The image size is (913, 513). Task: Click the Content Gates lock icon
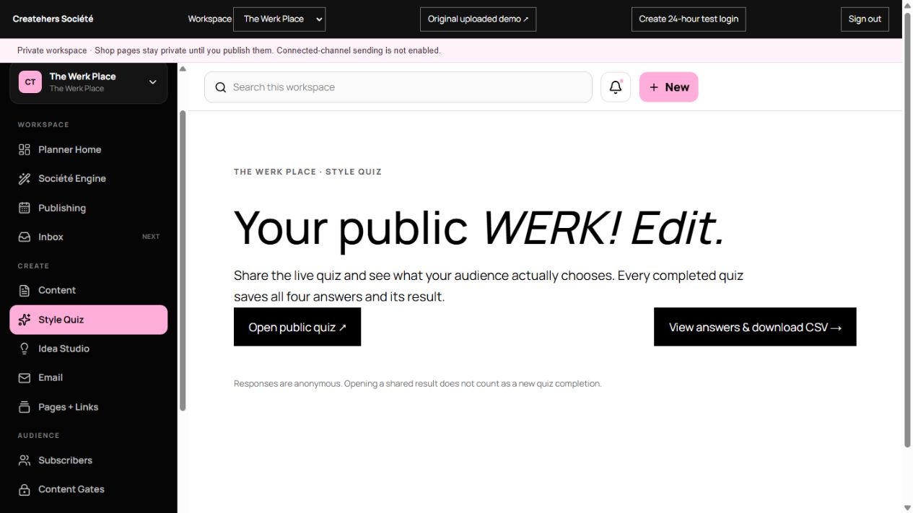pyautogui.click(x=25, y=489)
